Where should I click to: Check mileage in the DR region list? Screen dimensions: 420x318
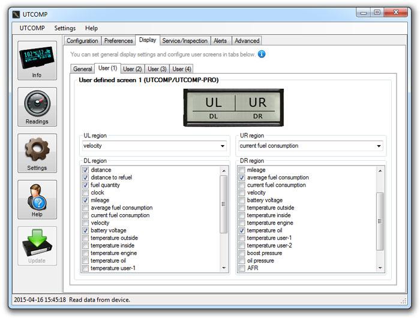pyautogui.click(x=242, y=170)
